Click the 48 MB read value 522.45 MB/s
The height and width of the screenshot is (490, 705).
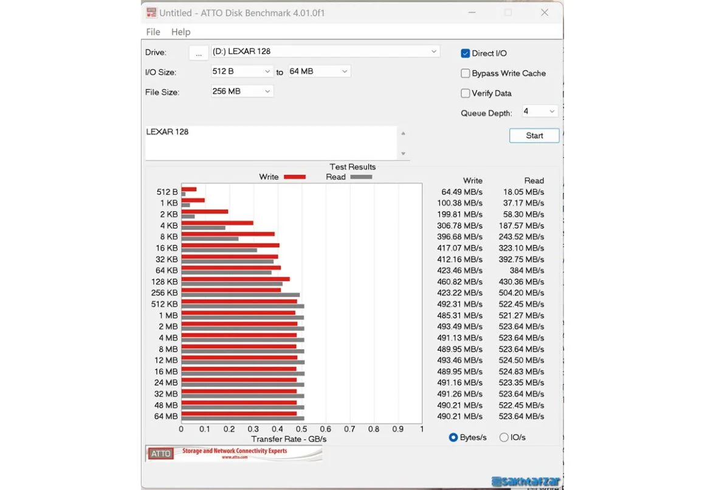521,406
